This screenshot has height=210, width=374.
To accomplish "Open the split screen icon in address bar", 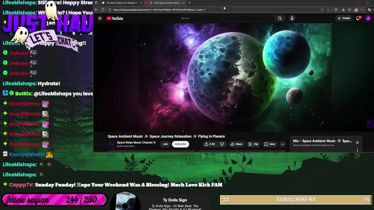I will pos(322,10).
